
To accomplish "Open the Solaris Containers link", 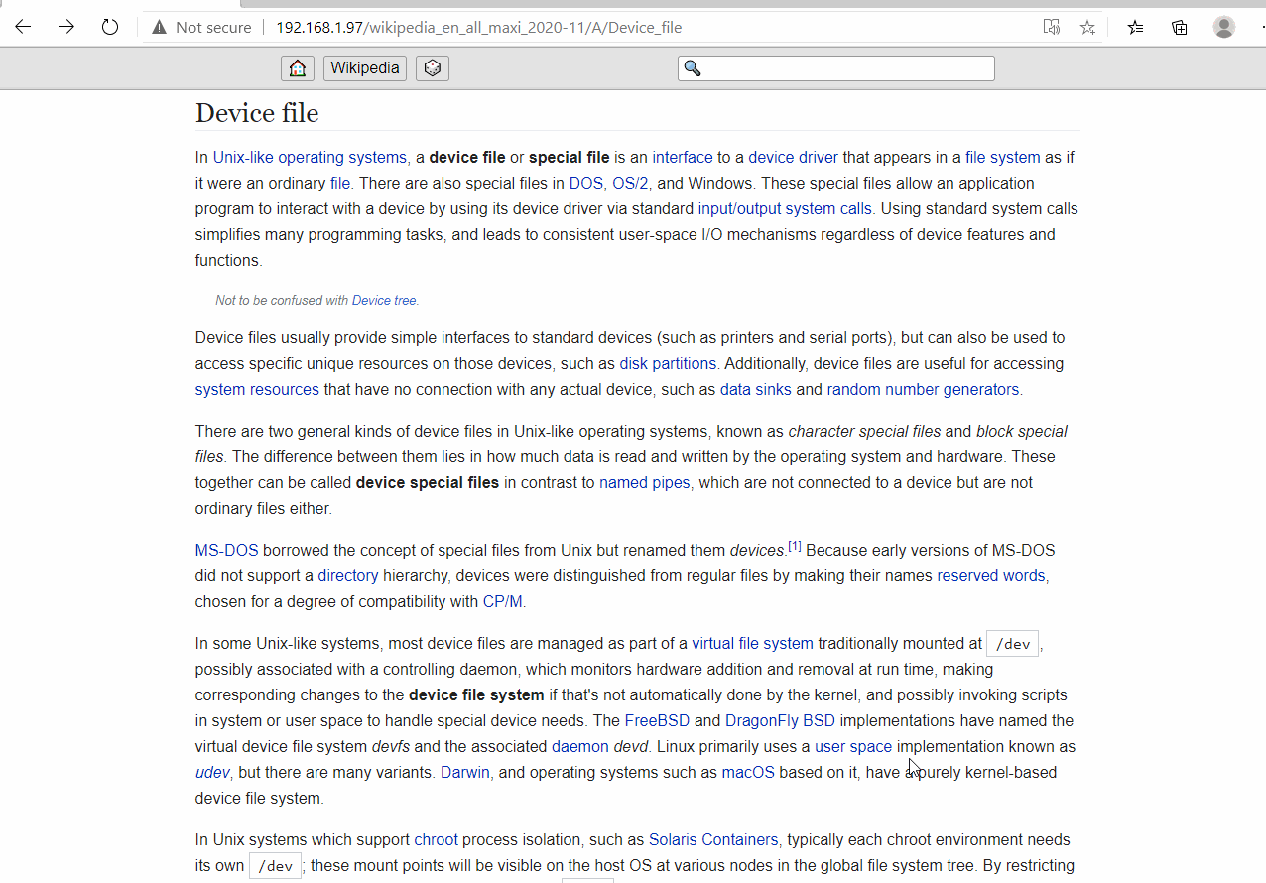I will click(713, 839).
